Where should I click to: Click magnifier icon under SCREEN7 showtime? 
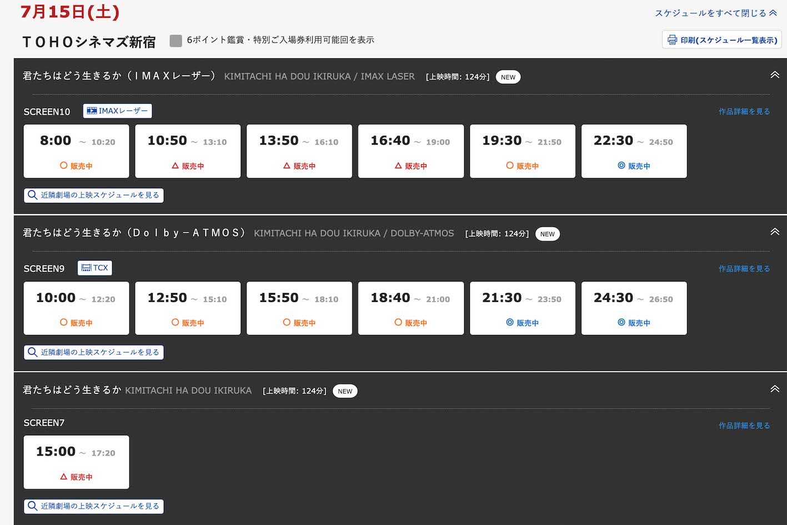coord(32,506)
